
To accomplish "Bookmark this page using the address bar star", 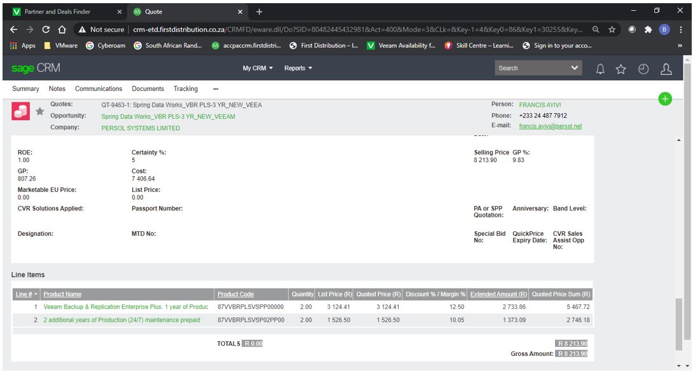I will pos(612,29).
